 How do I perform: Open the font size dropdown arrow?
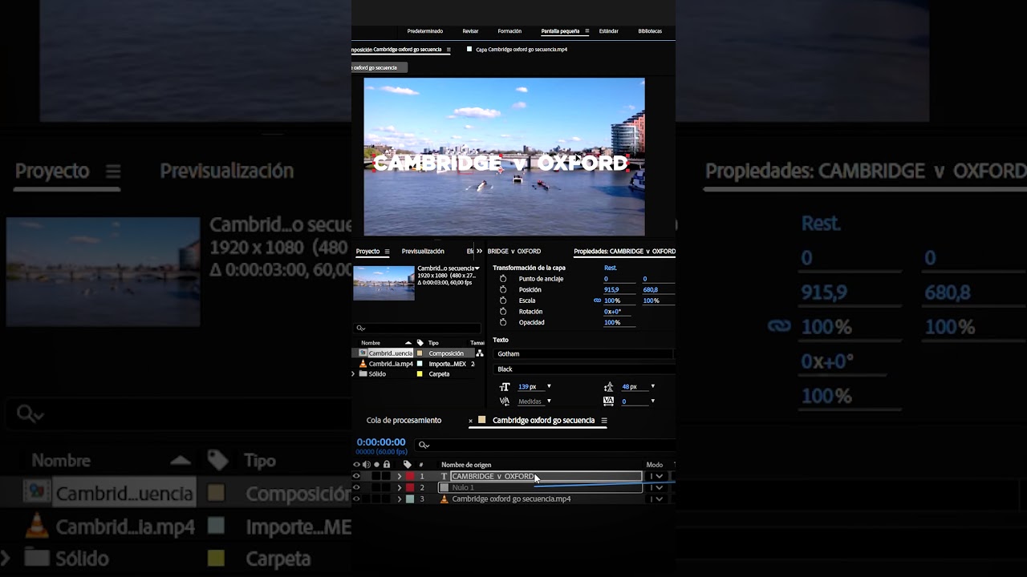coord(549,387)
